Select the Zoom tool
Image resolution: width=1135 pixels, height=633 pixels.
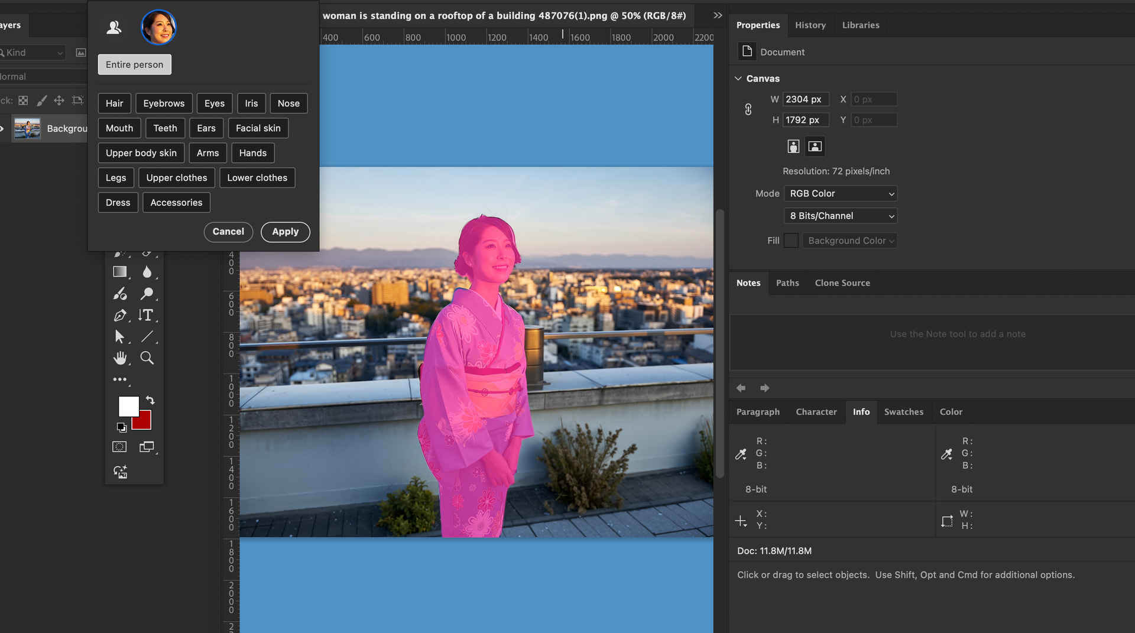(147, 358)
